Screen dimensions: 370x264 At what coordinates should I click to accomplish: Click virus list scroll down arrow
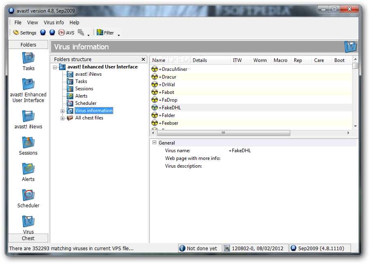coord(355,126)
